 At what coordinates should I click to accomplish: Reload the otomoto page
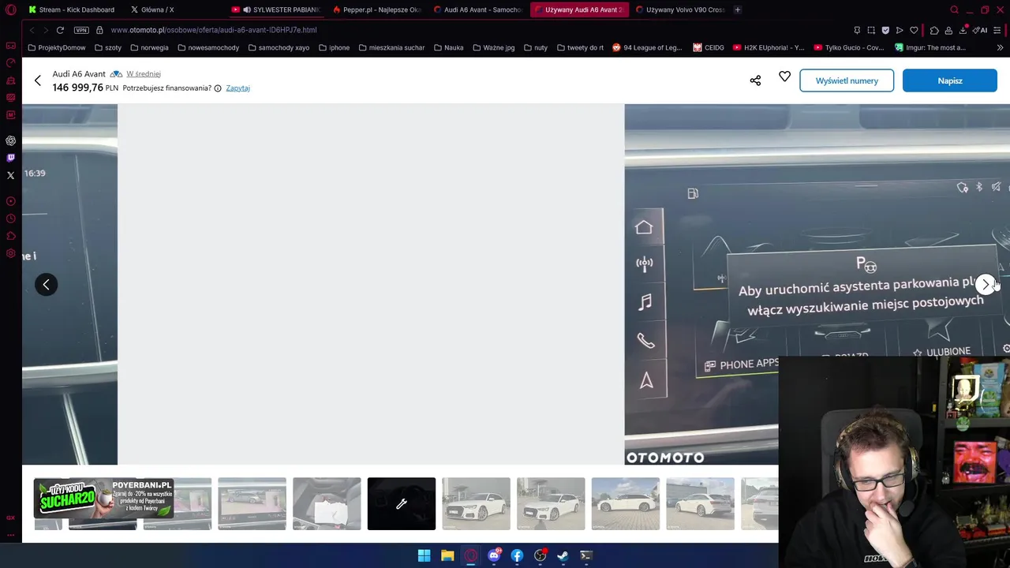coord(60,30)
